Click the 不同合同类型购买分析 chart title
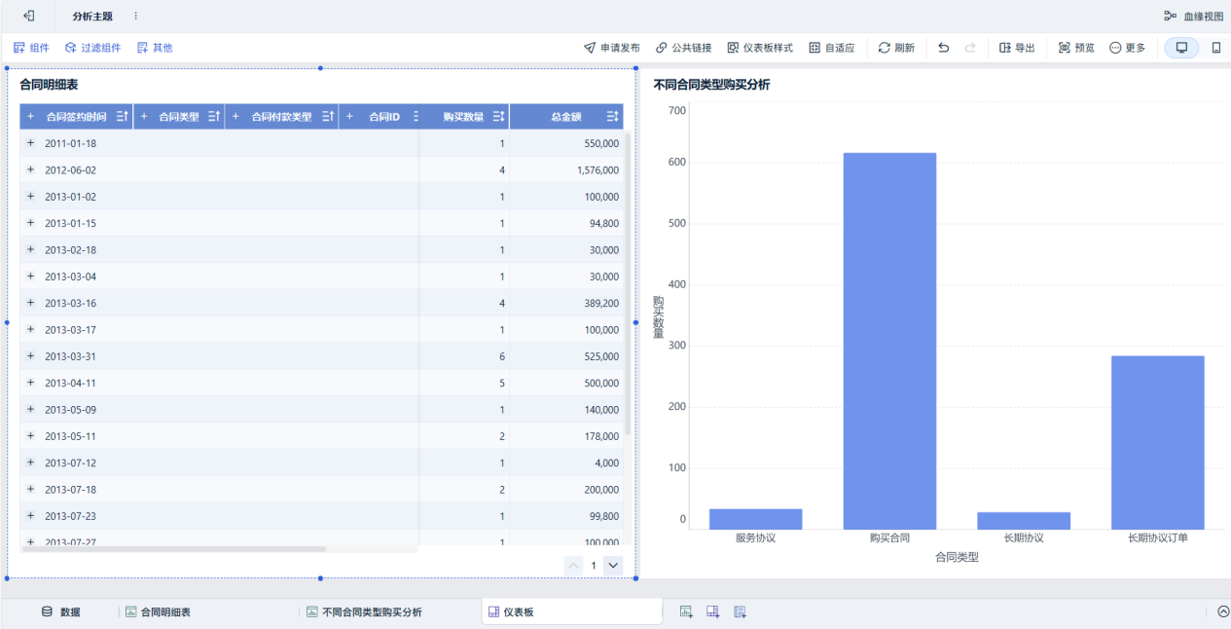Screen dimensions: 1231x629 point(711,85)
